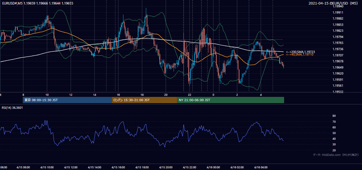The width and height of the screenshot is (362, 170).
Task: Select the ロンドン 15:30-21:00 JST session bar
Action: tap(144, 100)
